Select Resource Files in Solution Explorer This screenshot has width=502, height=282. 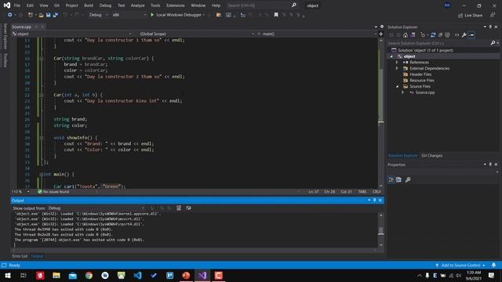click(422, 81)
